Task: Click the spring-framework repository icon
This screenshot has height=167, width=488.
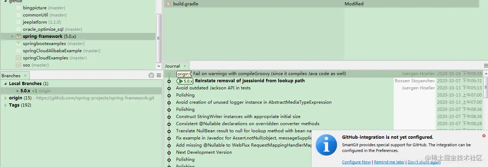Action: pyautogui.click(x=18, y=36)
